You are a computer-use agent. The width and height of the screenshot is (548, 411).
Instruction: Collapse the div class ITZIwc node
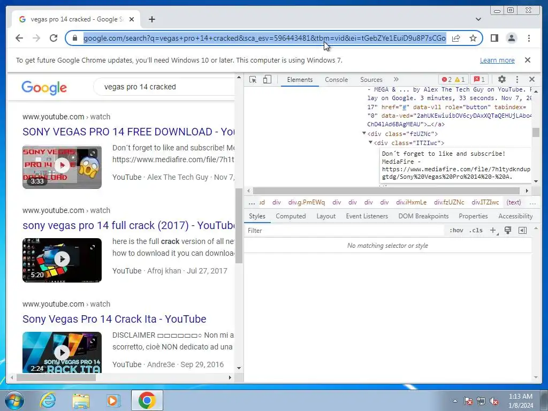pyautogui.click(x=370, y=142)
